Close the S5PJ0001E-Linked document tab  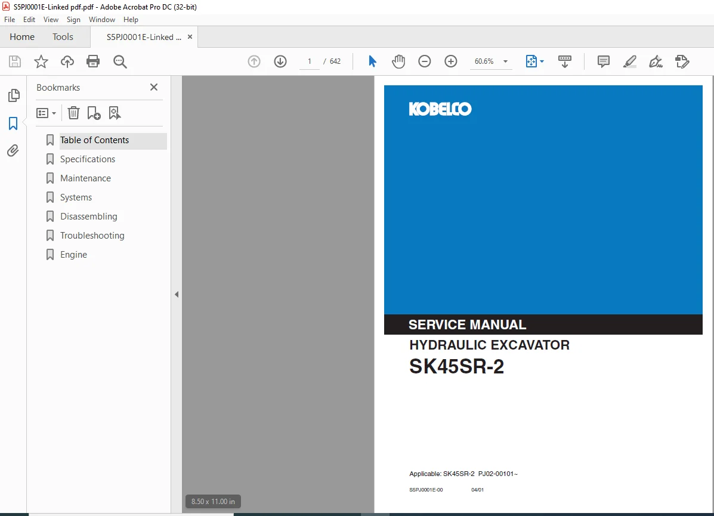pyautogui.click(x=190, y=37)
